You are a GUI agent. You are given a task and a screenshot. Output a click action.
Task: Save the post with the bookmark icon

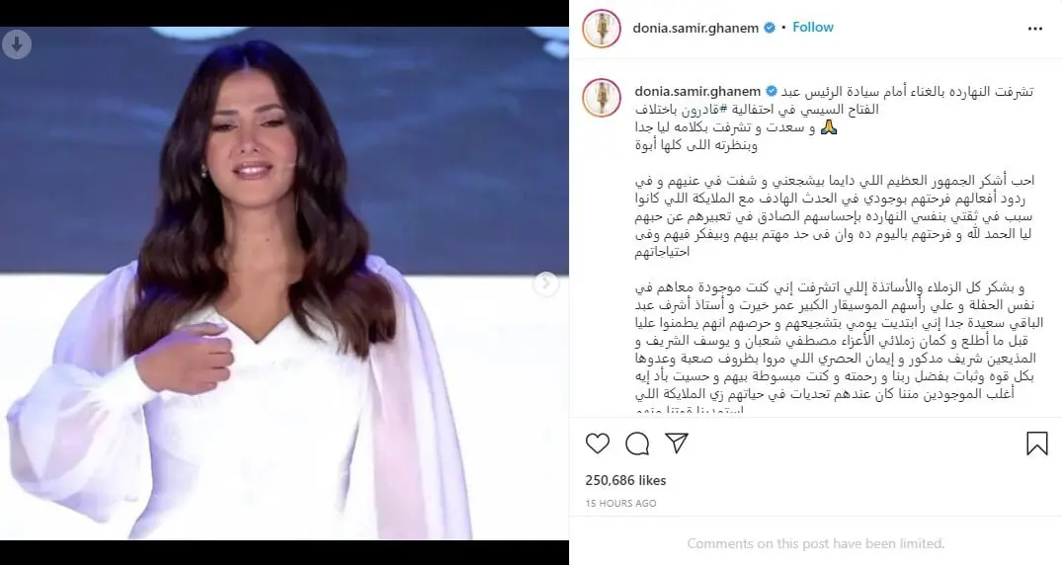1036,444
